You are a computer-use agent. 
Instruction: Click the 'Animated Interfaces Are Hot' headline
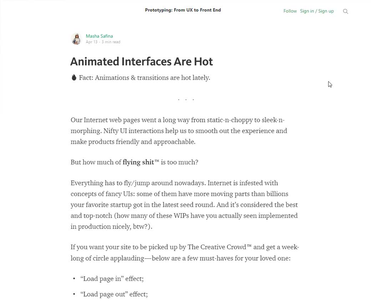click(141, 61)
